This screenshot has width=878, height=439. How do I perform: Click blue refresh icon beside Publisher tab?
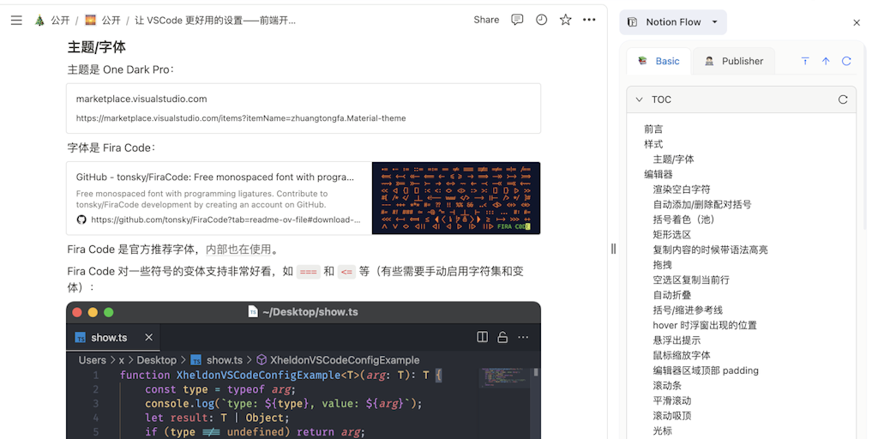pyautogui.click(x=846, y=61)
